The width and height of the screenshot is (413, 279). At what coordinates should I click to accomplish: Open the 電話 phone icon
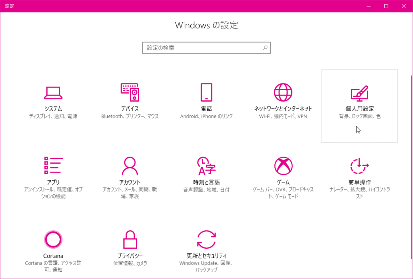tap(206, 92)
